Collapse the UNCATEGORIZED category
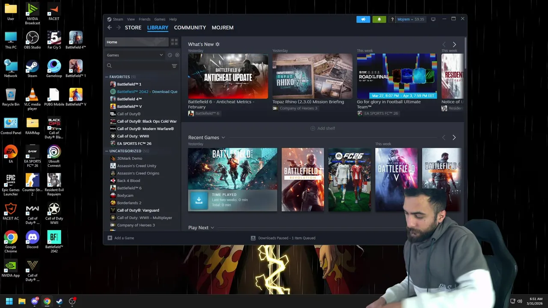Image resolution: width=548 pixels, height=308 pixels. click(107, 151)
